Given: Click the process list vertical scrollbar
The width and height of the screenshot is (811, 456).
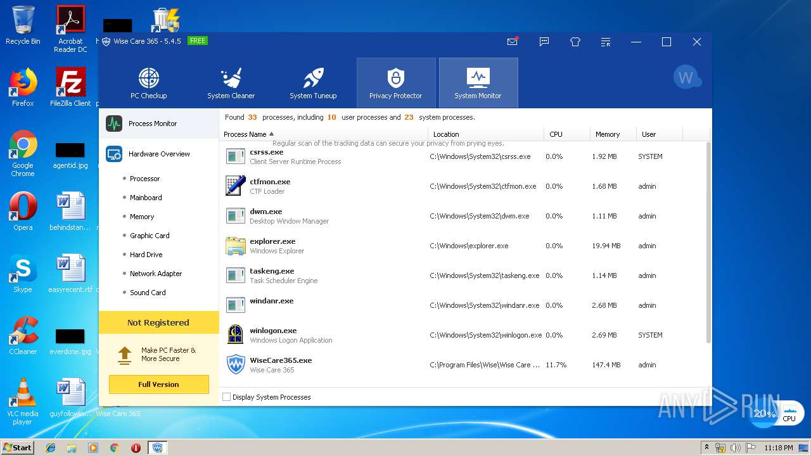Looking at the screenshot, I should [708, 243].
